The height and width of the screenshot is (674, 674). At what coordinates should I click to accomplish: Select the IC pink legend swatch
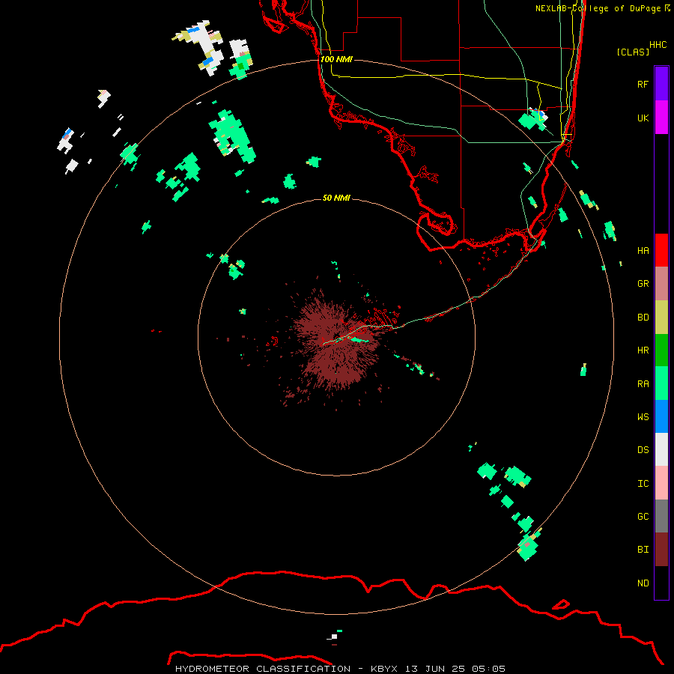tap(661, 483)
